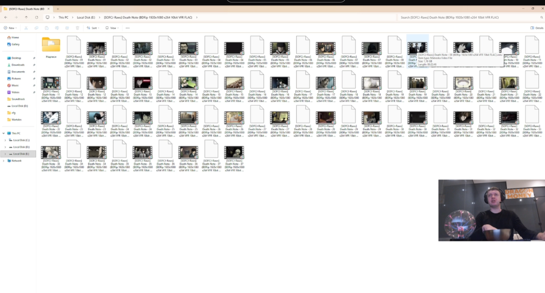545x293 pixels.
Task: Open a new File Explorer tab
Action: [x=58, y=9]
